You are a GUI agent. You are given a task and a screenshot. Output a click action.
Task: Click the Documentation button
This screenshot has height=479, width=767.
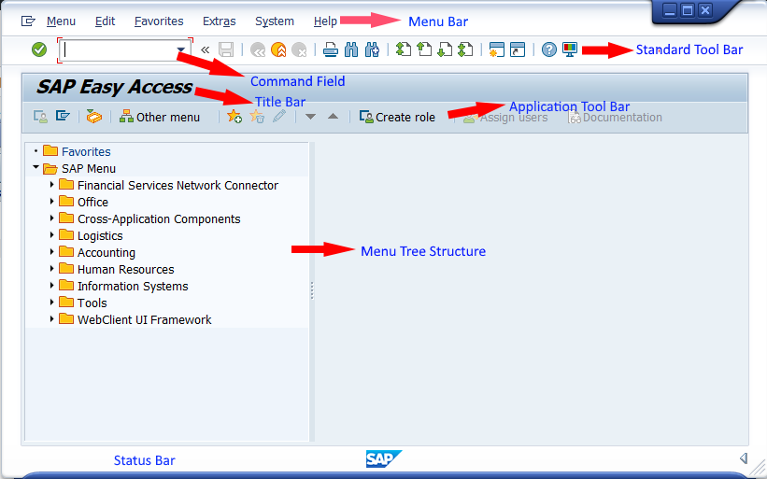[x=615, y=118]
